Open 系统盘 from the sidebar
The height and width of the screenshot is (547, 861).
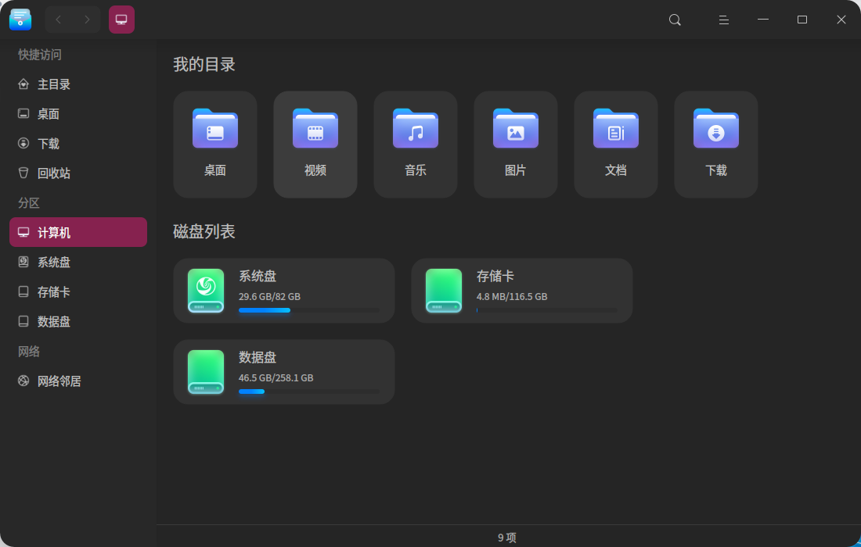point(78,262)
